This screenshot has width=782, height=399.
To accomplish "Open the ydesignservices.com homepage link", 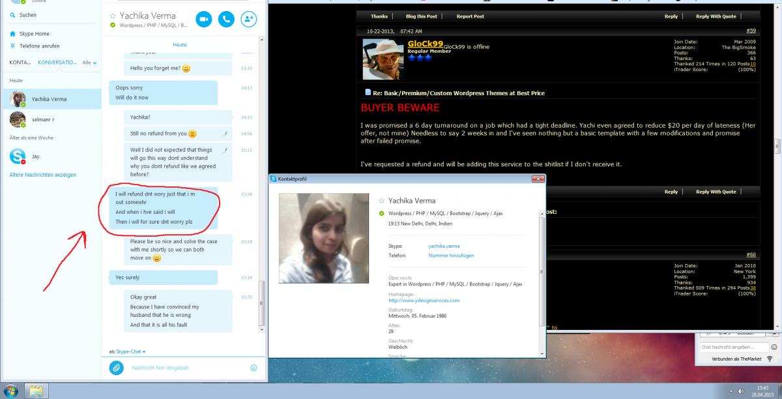I will (424, 301).
